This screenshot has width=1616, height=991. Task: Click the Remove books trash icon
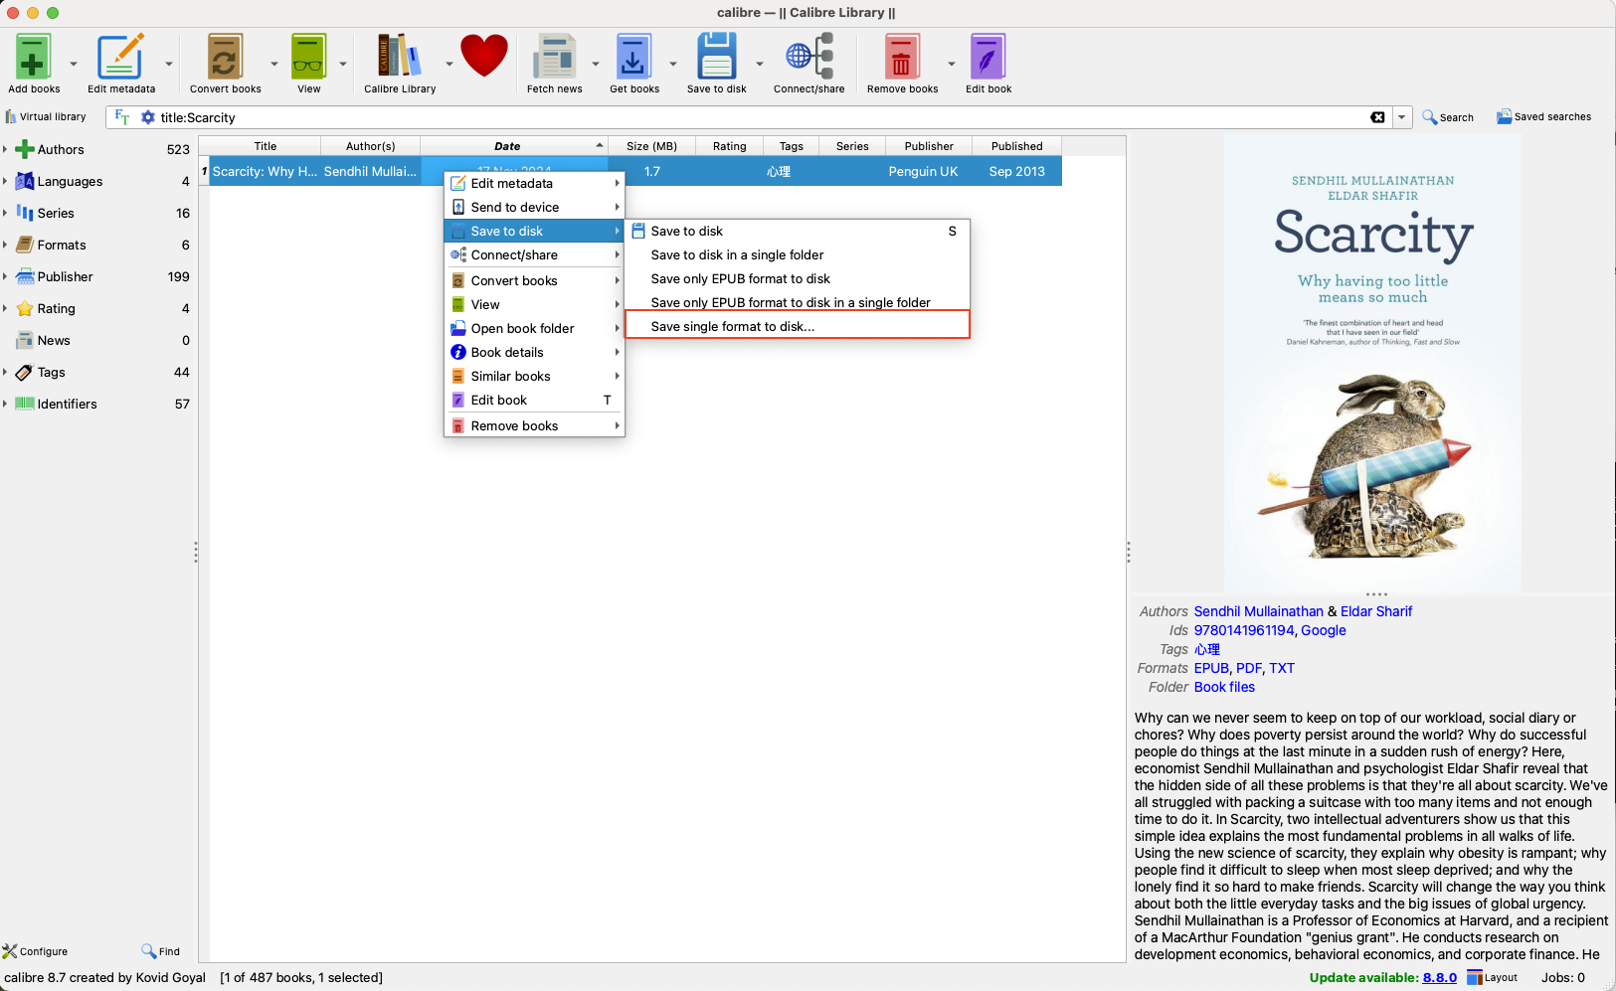click(x=902, y=58)
